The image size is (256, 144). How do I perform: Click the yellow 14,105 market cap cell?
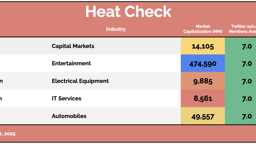(x=203, y=46)
